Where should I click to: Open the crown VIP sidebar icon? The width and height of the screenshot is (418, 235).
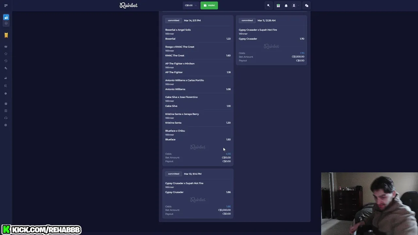tap(6, 47)
